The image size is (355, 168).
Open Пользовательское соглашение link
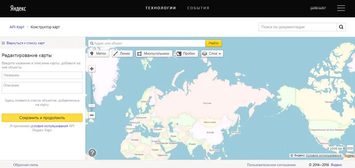point(271,165)
